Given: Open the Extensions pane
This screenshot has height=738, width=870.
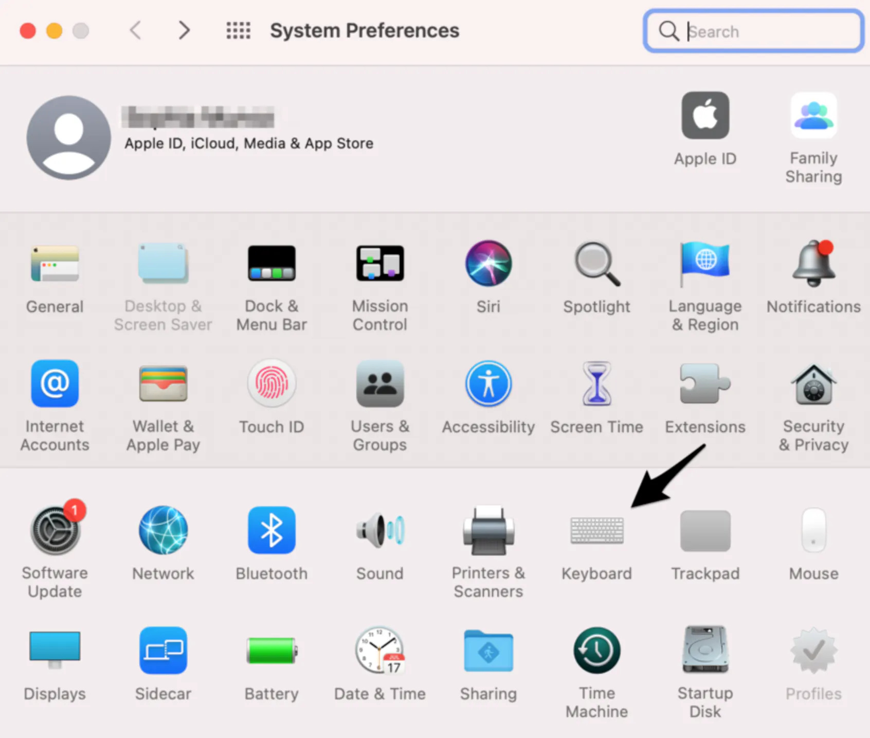Looking at the screenshot, I should (705, 383).
